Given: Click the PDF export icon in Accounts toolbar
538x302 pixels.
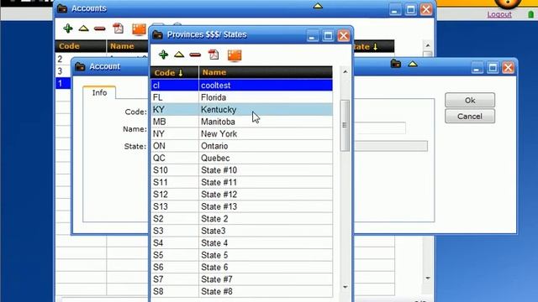Looking at the screenshot, I should pos(118,29).
